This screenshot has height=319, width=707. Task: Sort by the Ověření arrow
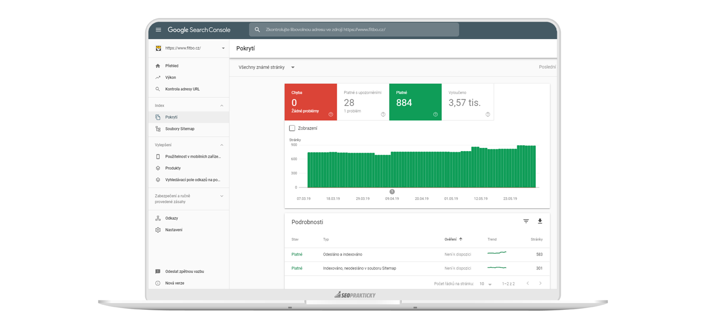(461, 240)
